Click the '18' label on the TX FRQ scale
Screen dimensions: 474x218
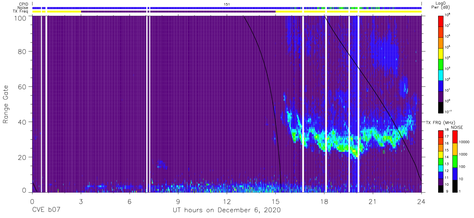coord(447,130)
